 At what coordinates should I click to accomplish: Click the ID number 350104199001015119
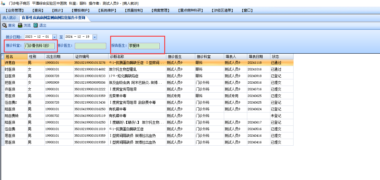pos(90,116)
